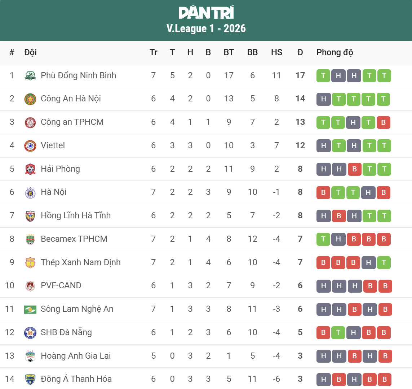
Task: Click the 'V.League 1 - 2026' title
Action: (206, 29)
